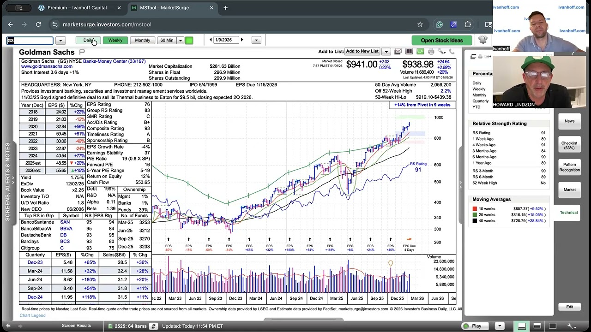Bookmark this page with the star icon

[x=420, y=24]
